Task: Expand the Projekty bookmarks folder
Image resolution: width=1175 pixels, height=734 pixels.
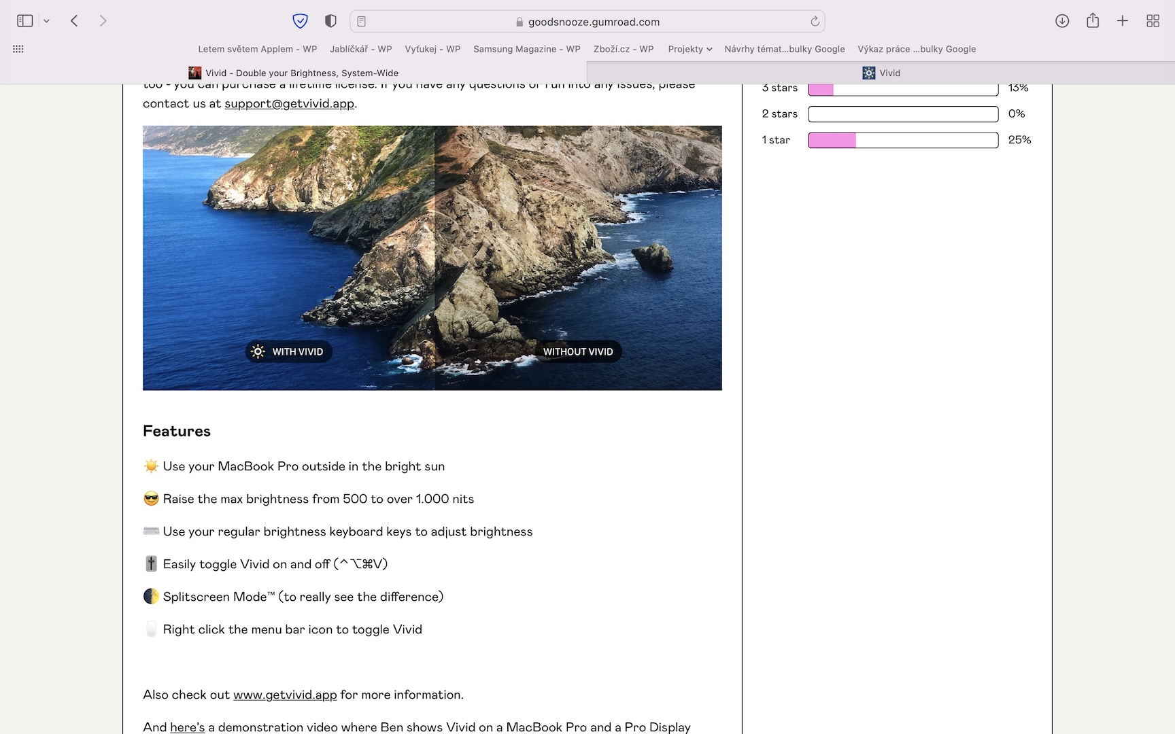Action: tap(689, 49)
